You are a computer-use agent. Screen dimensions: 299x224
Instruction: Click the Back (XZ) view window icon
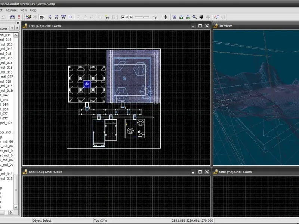pyautogui.click(x=25, y=172)
